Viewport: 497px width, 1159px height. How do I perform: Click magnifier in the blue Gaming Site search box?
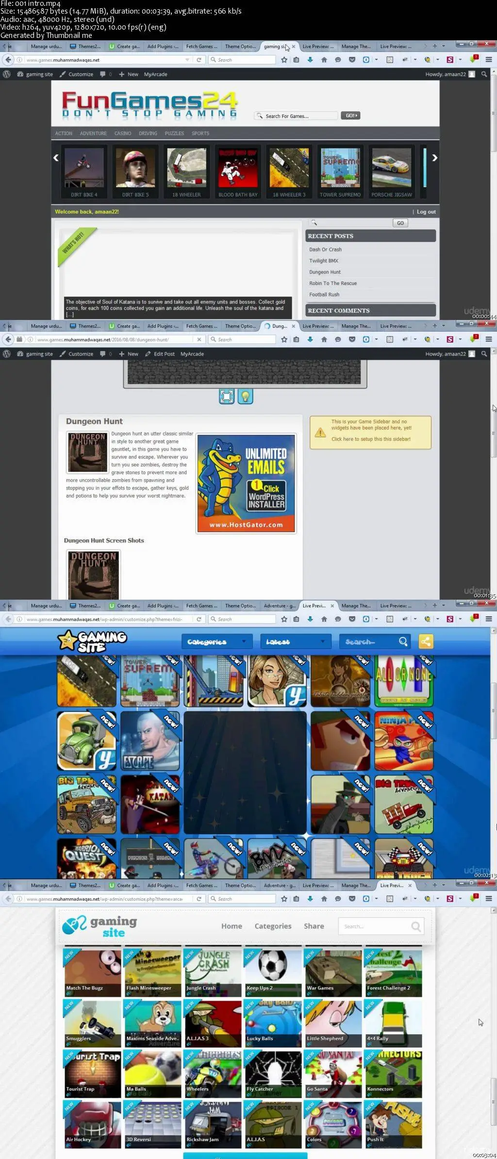coord(403,641)
